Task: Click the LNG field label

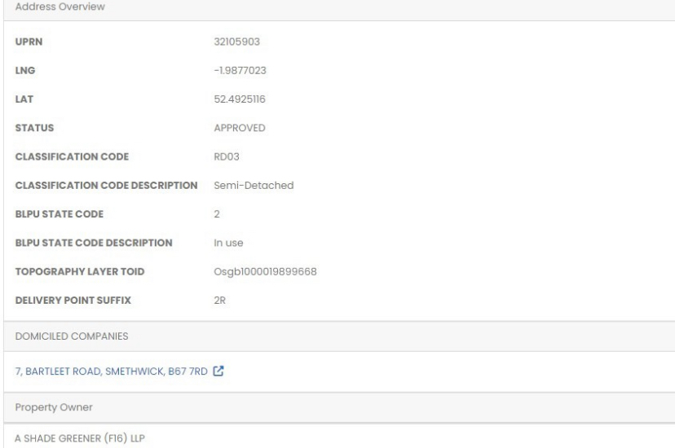Action: tap(25, 71)
